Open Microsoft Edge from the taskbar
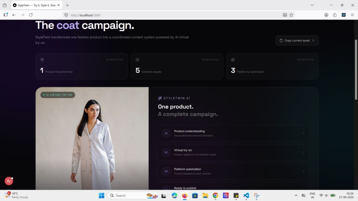The image size is (358, 201). (174, 196)
